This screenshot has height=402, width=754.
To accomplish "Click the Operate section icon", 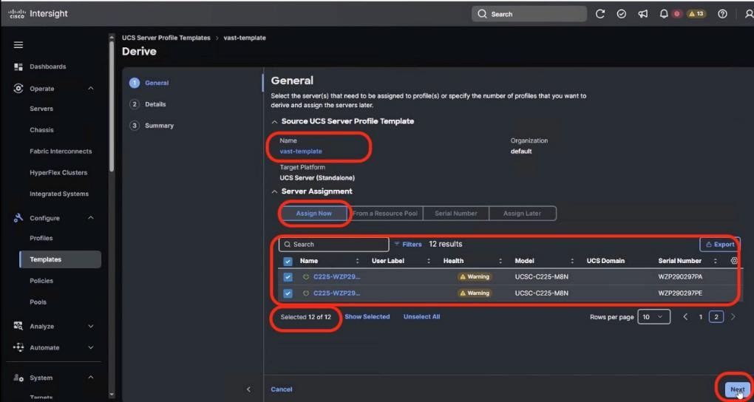I will point(18,89).
